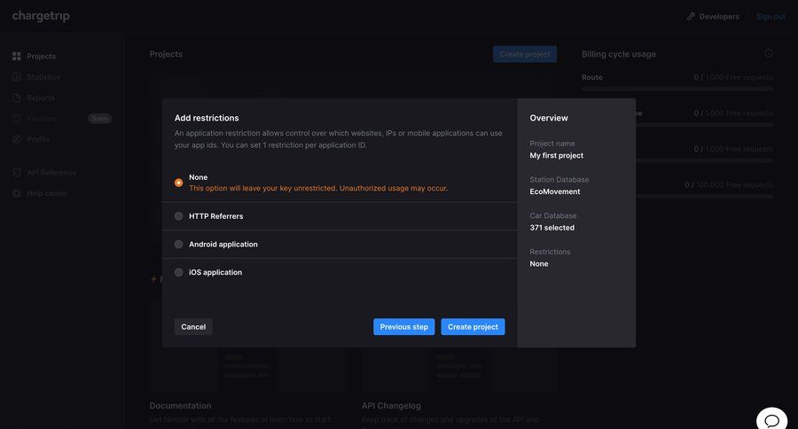Open the Statistics sidebar icon
This screenshot has width=798, height=429.
pos(17,77)
